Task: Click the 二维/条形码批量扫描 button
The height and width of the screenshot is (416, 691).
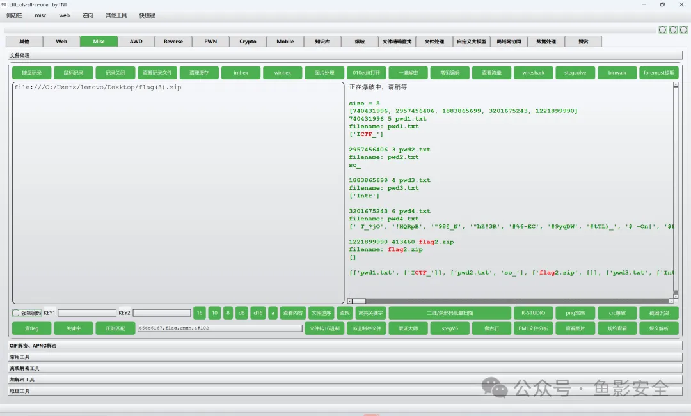Action: point(450,313)
